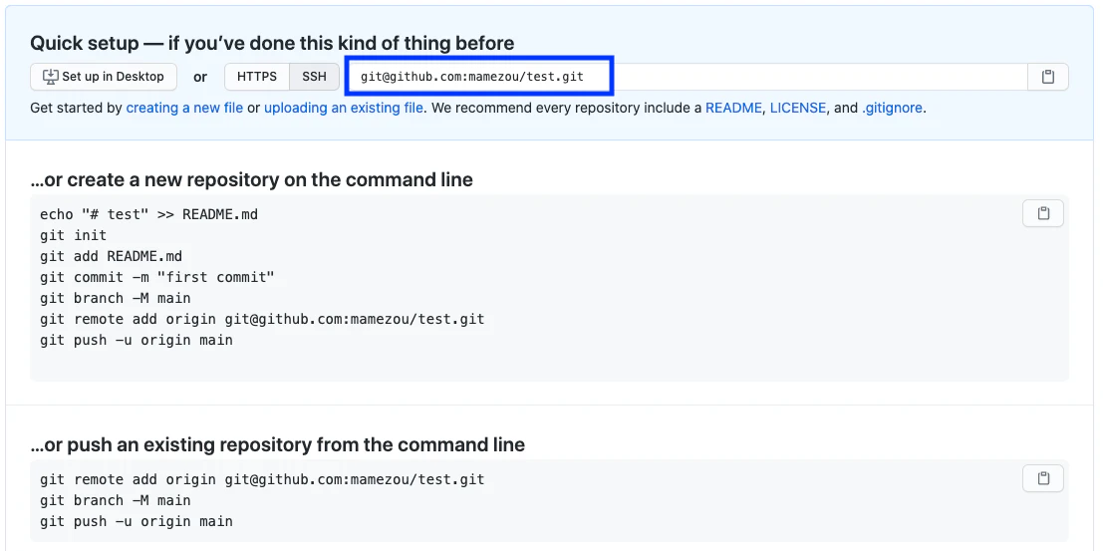
Task: Click the Quick setup heading
Action: click(x=272, y=43)
